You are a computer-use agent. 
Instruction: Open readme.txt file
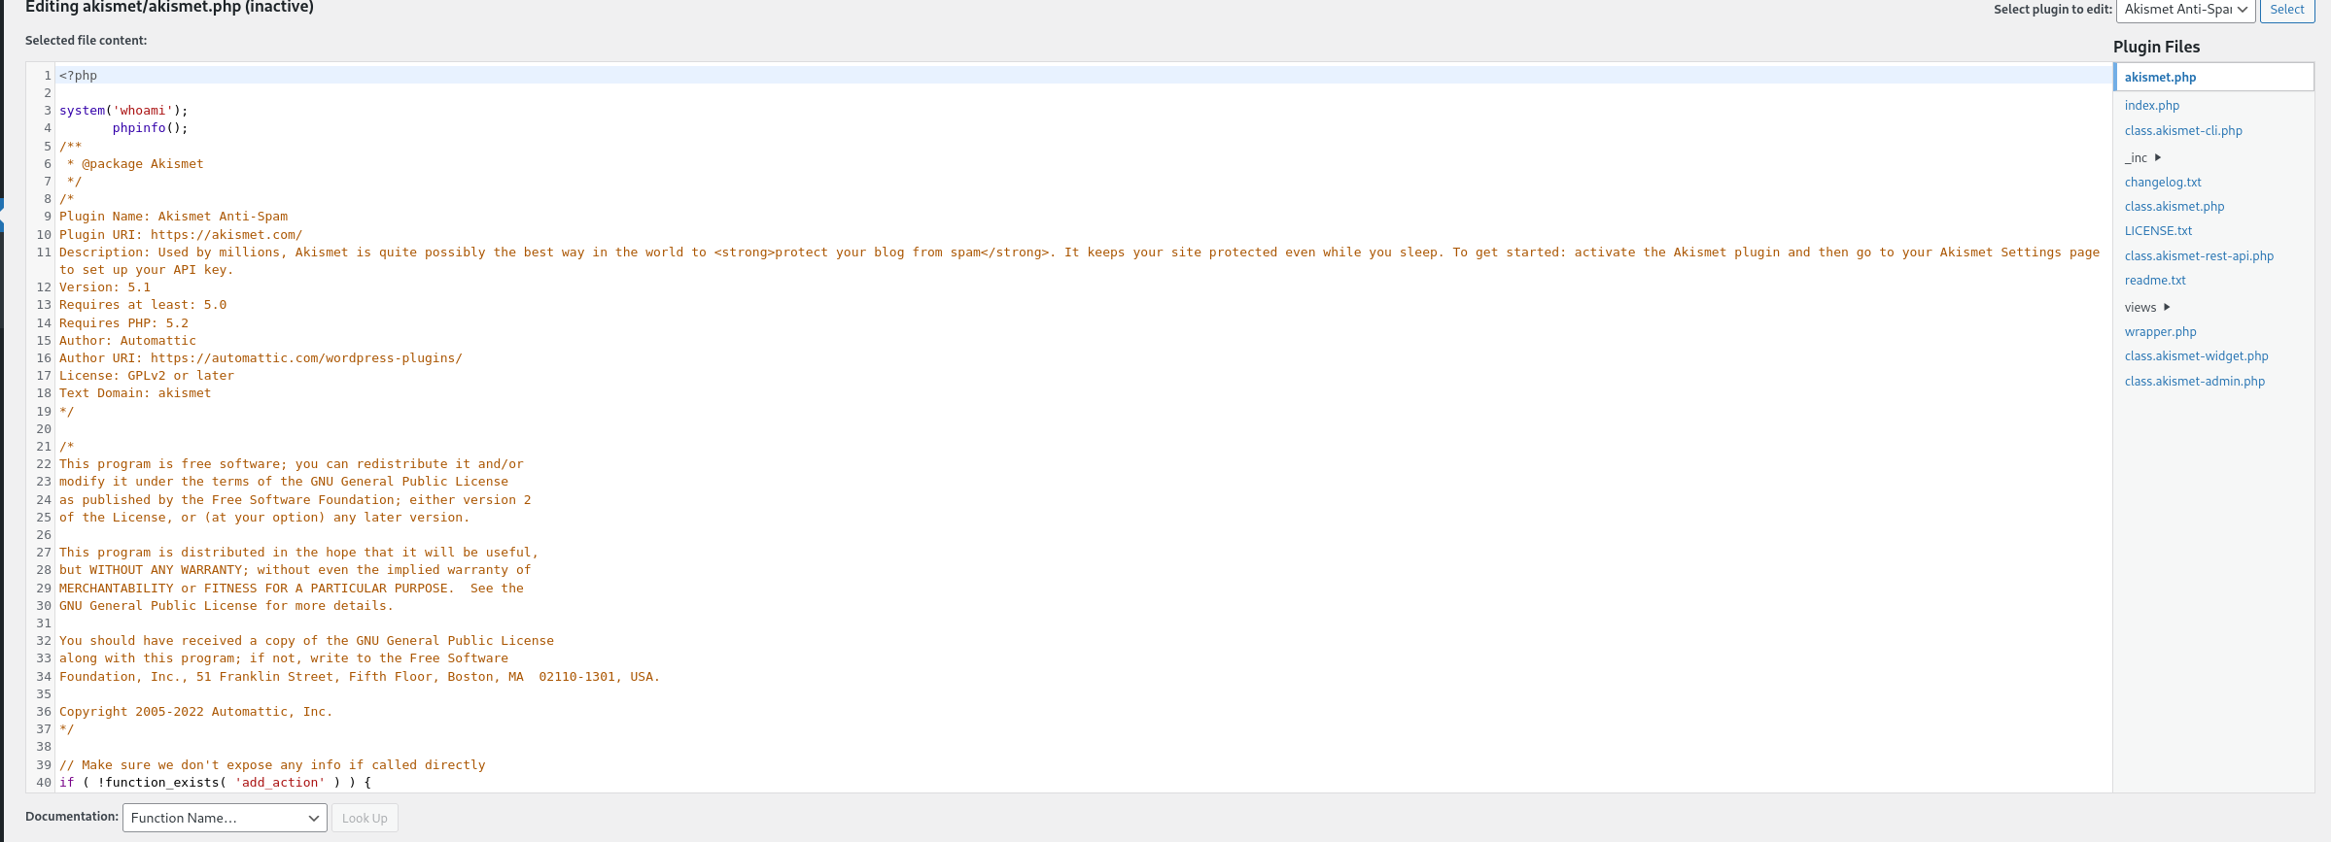coord(2155,281)
